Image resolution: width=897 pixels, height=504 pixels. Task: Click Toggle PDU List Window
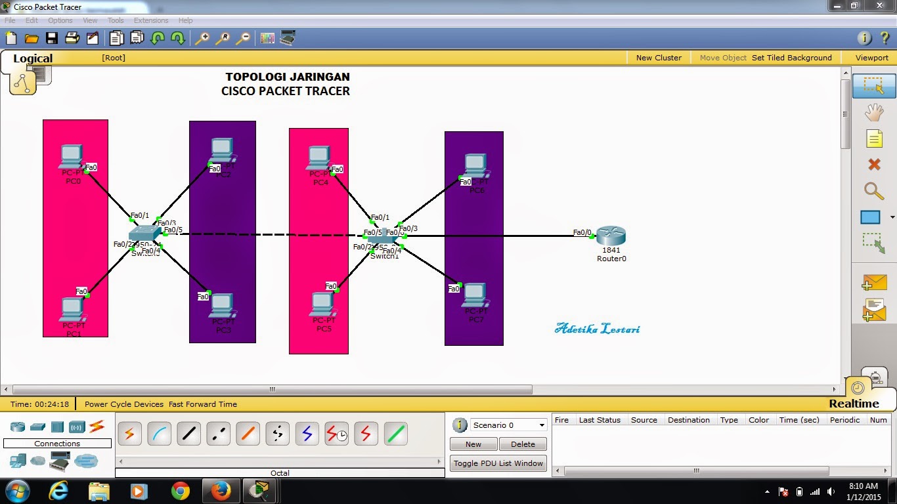point(498,463)
